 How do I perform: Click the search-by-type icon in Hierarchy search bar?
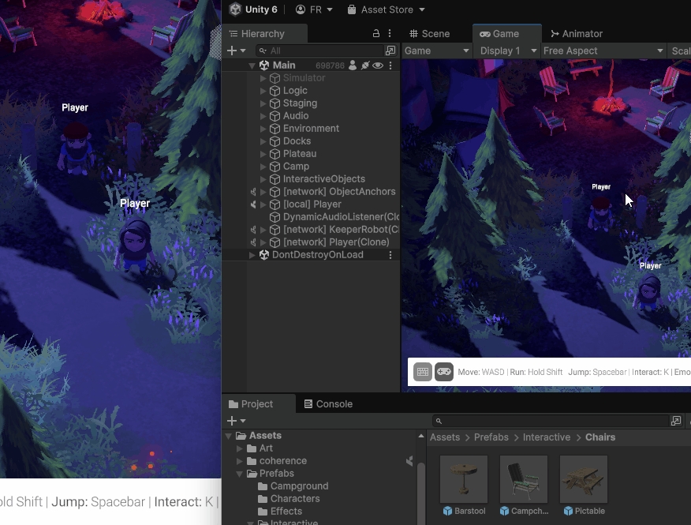pyautogui.click(x=390, y=51)
